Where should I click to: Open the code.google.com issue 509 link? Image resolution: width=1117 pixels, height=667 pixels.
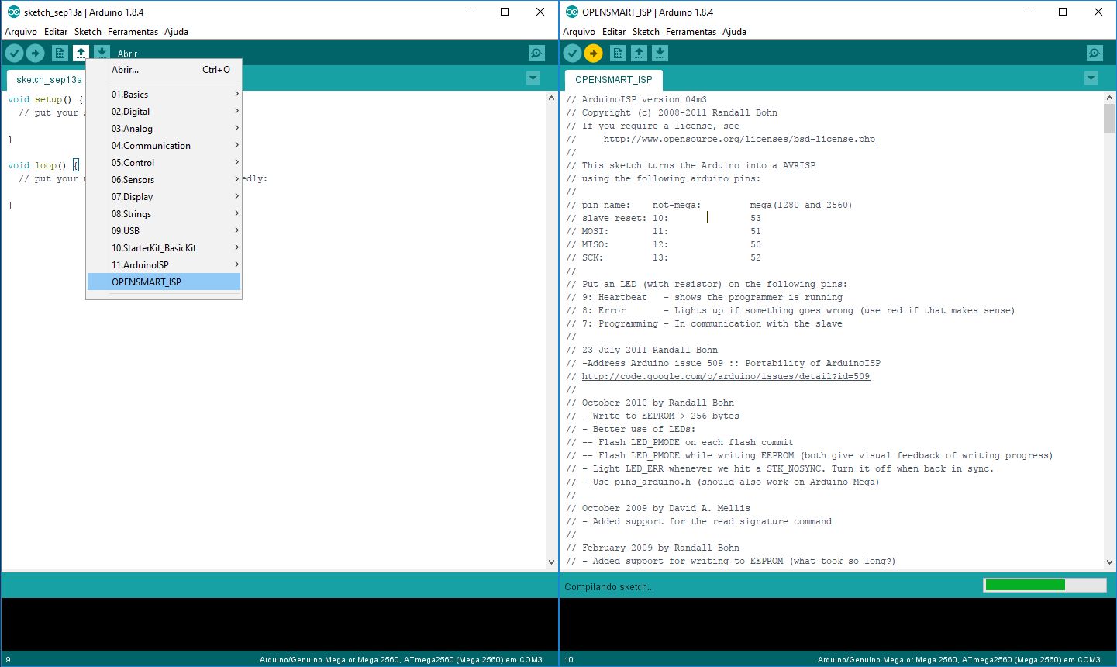pyautogui.click(x=726, y=377)
